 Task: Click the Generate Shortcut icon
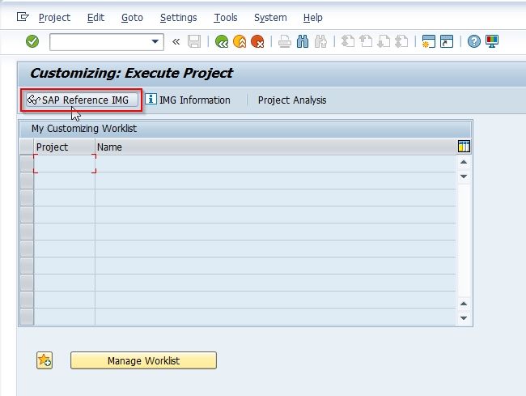click(447, 41)
